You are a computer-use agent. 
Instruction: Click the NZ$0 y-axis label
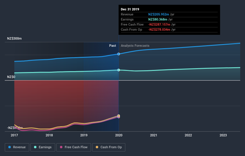tap(11, 77)
